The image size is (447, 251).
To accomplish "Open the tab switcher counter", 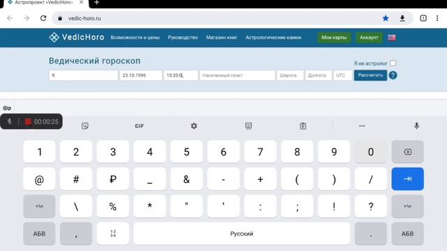I will pyautogui.click(x=423, y=18).
